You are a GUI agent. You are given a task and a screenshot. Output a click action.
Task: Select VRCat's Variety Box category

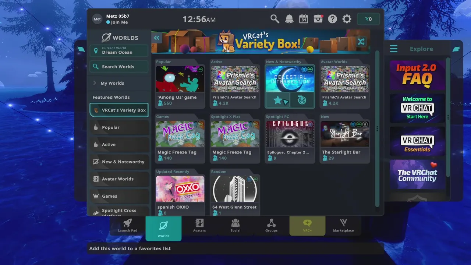119,110
